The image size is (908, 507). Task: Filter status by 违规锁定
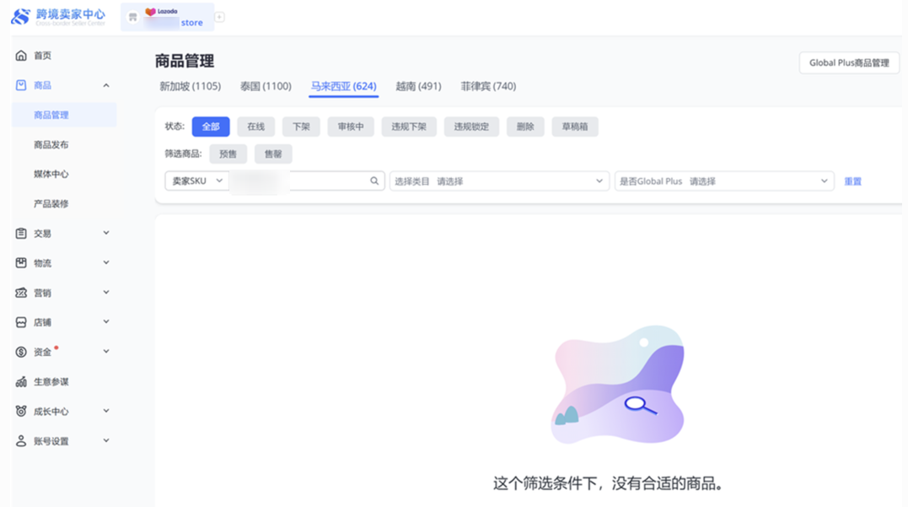[x=471, y=127]
